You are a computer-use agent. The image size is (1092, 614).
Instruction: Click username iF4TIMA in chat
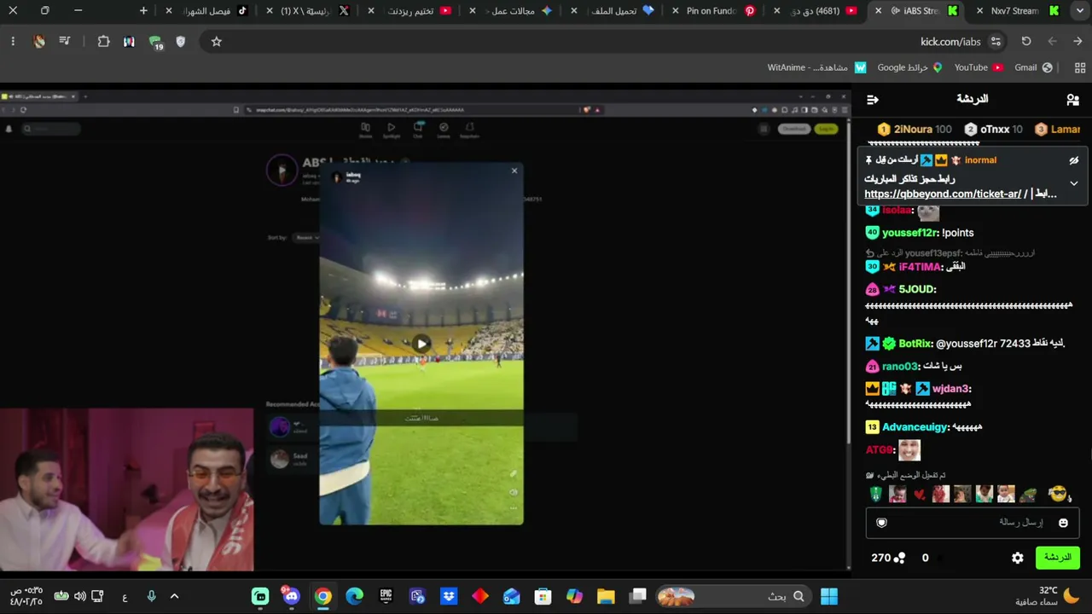pos(919,267)
